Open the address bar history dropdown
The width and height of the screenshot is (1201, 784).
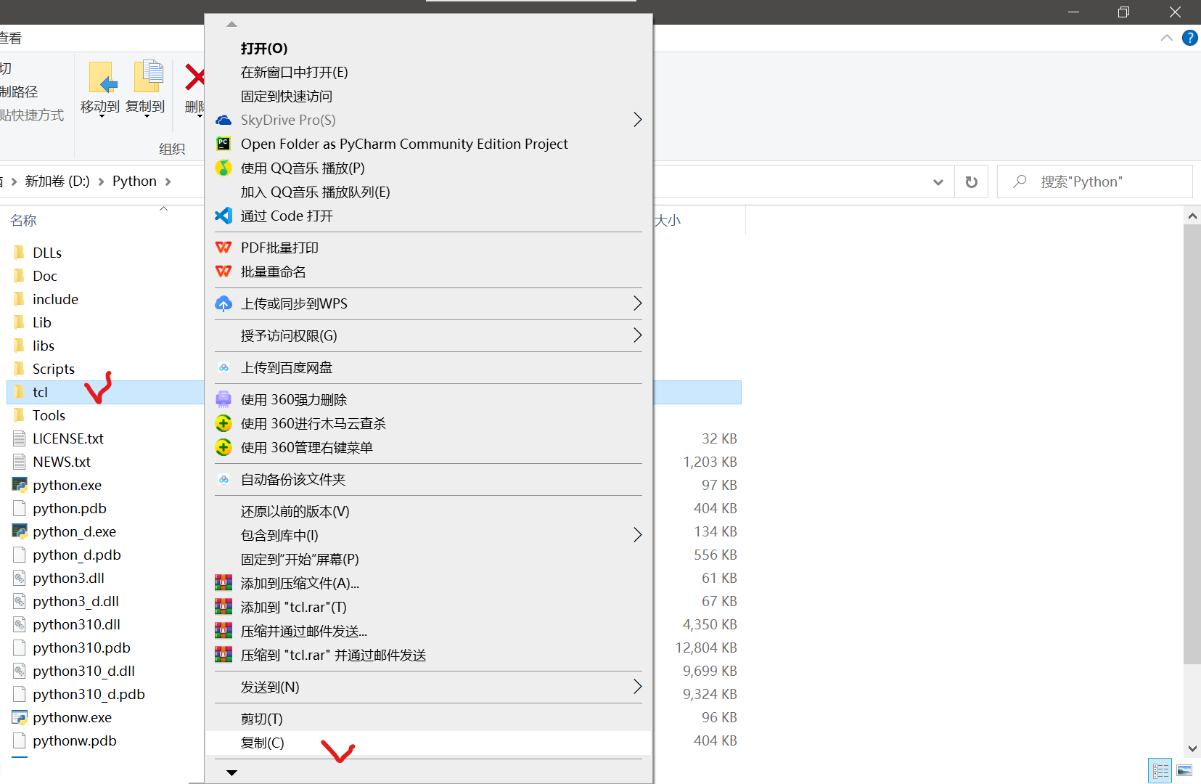pos(938,181)
